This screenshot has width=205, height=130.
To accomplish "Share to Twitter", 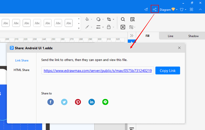I will [x=64, y=102].
